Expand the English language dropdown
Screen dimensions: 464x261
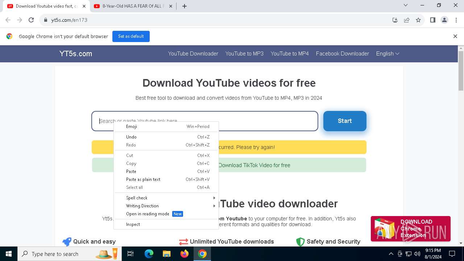click(388, 54)
